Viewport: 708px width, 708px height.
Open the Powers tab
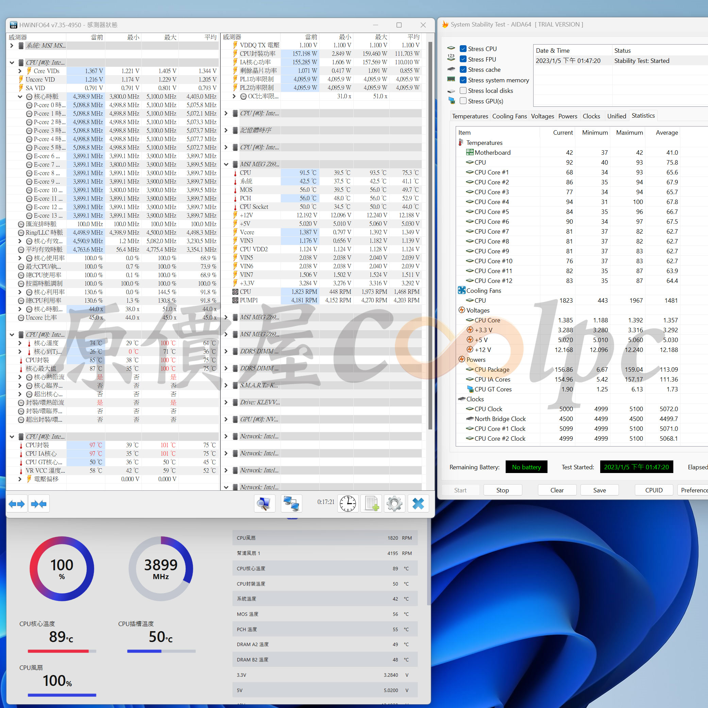coord(568,116)
